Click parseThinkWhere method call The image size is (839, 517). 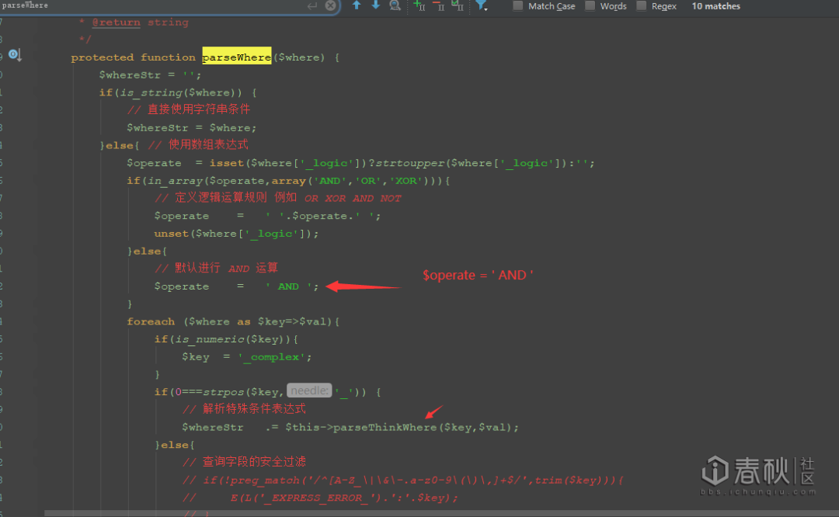tap(385, 427)
